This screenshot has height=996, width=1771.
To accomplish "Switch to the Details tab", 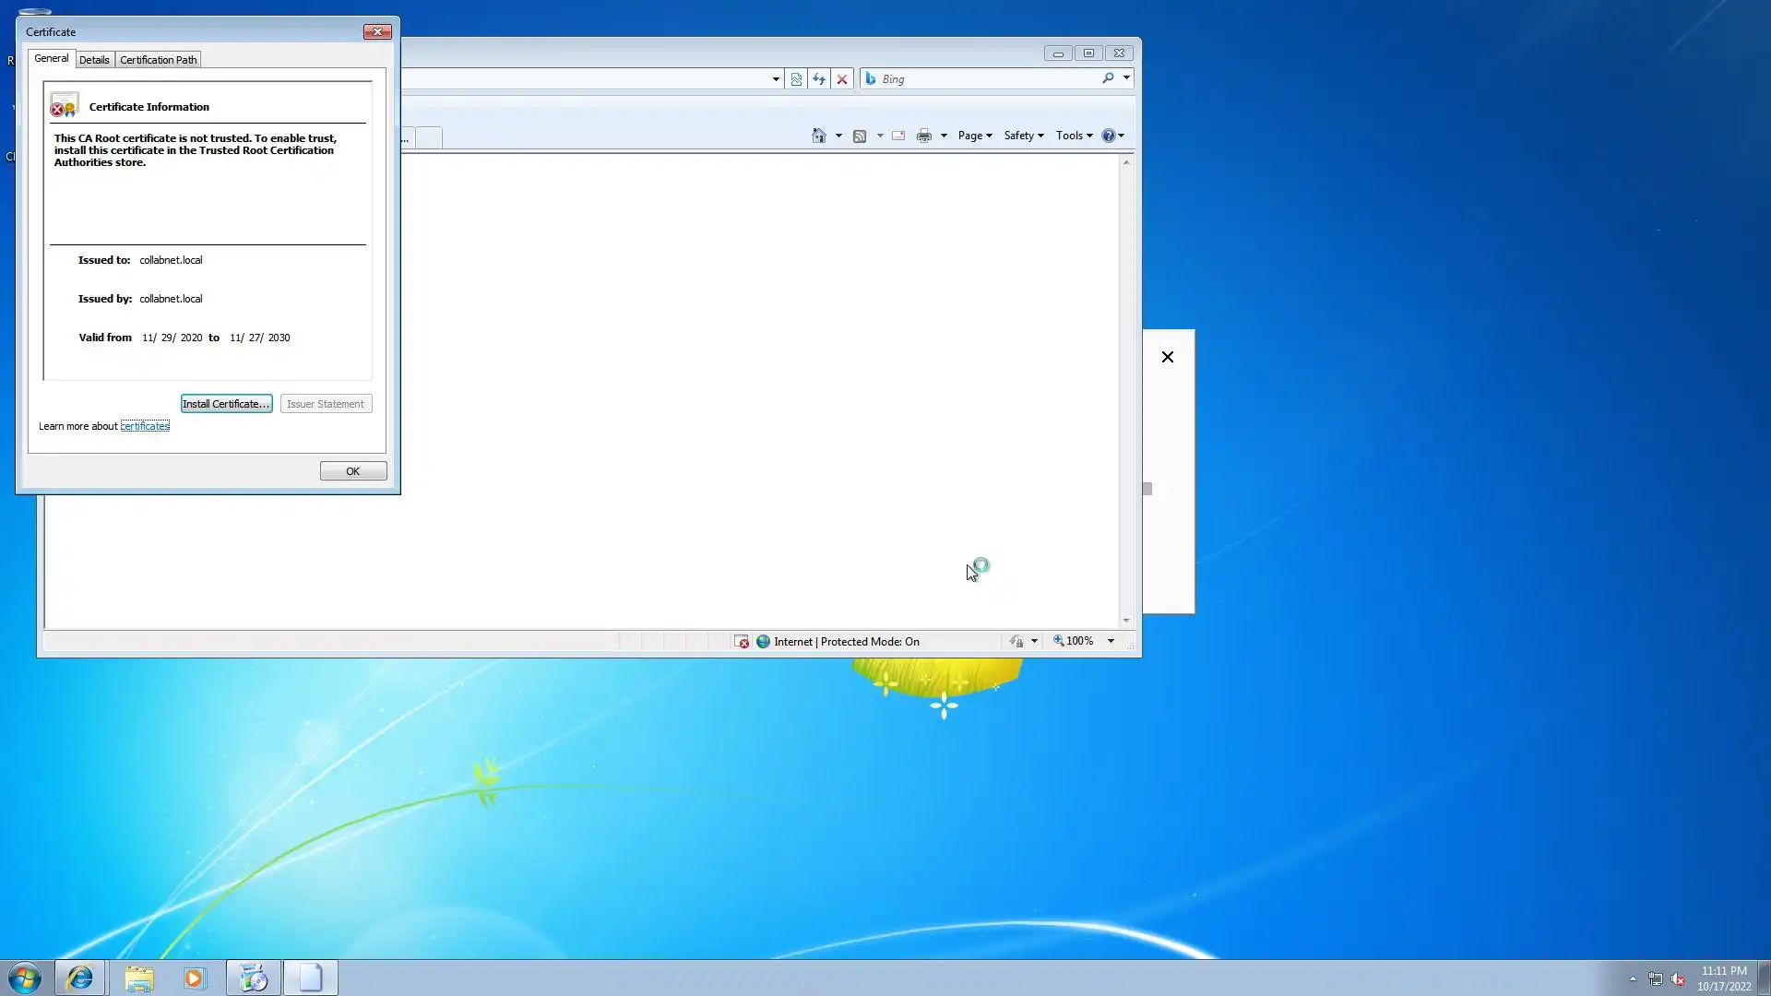I will [x=94, y=60].
